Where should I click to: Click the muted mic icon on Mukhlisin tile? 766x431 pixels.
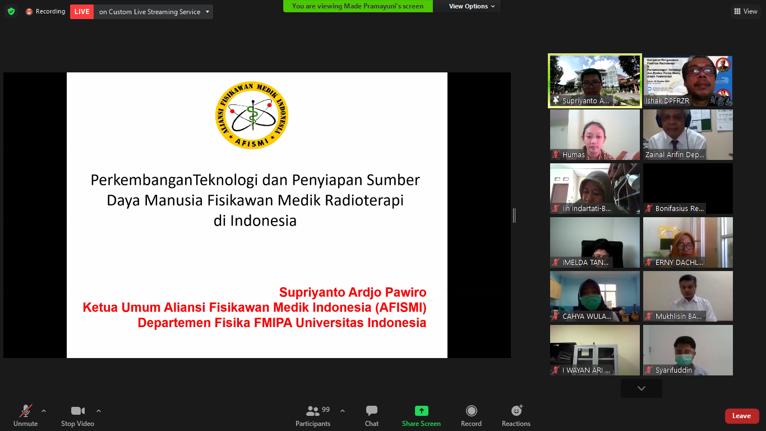pos(649,317)
